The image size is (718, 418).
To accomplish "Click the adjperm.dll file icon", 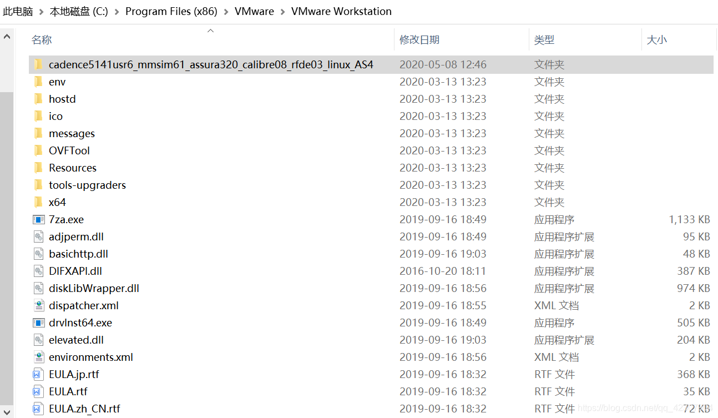I will point(38,236).
